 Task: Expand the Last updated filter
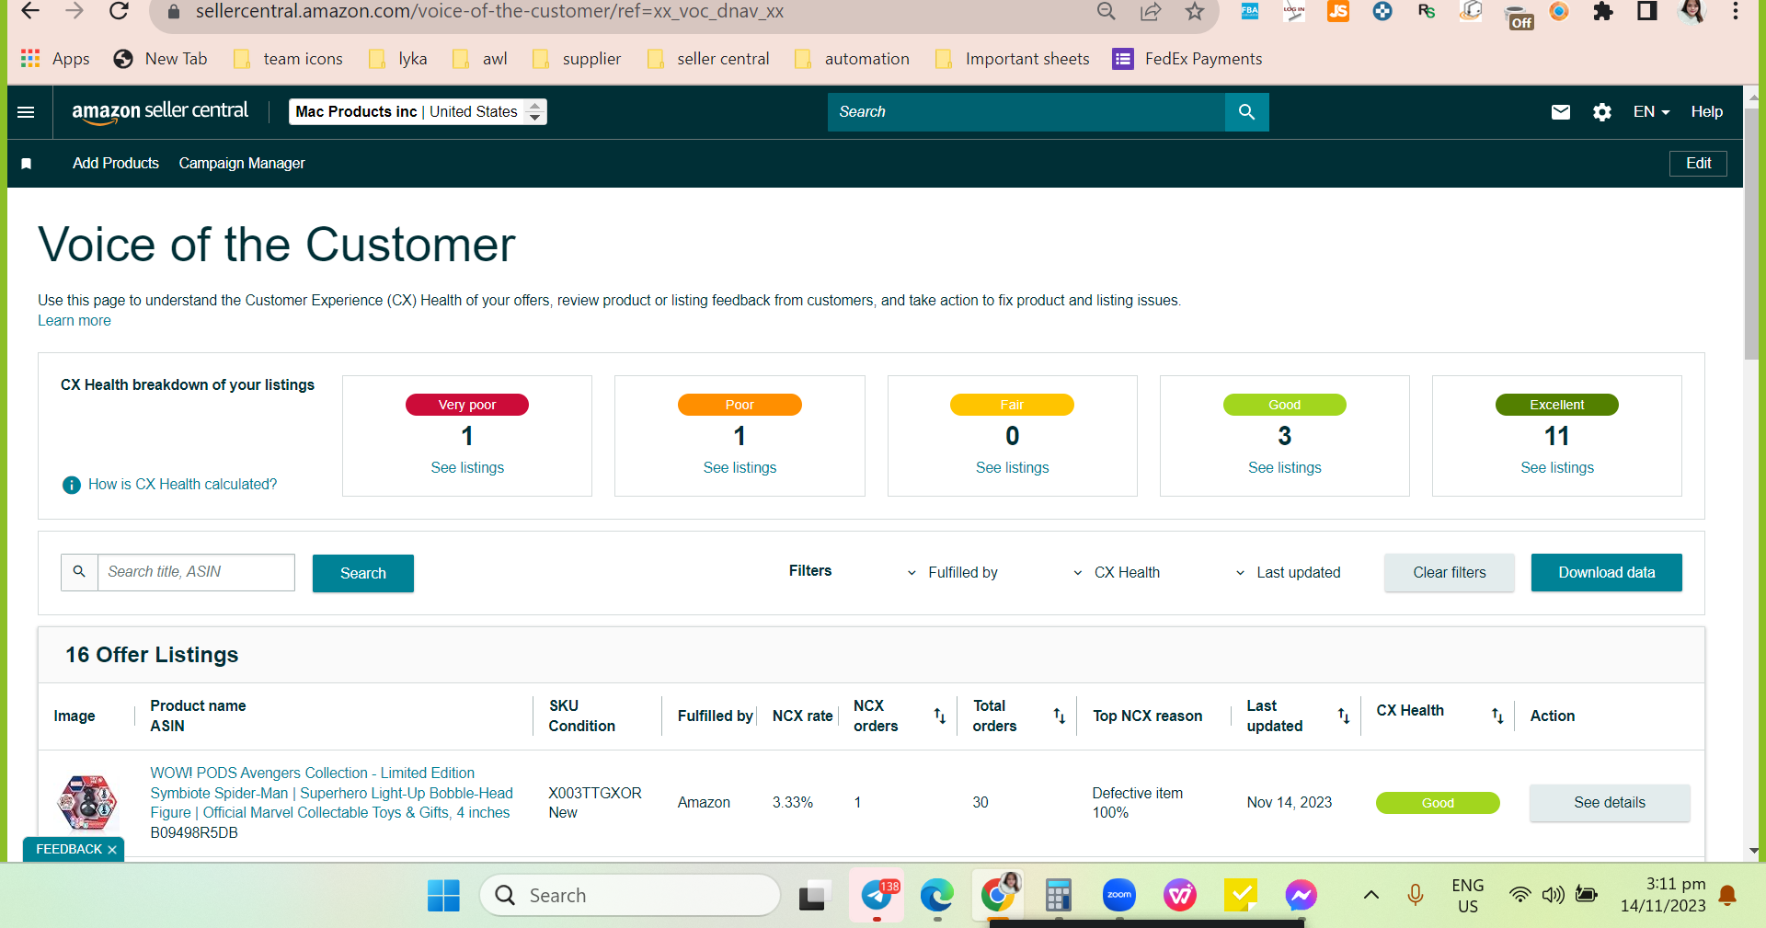point(1288,572)
